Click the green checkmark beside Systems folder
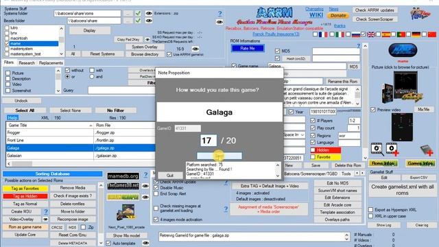This screenshot has width=439, height=247. [138, 13]
